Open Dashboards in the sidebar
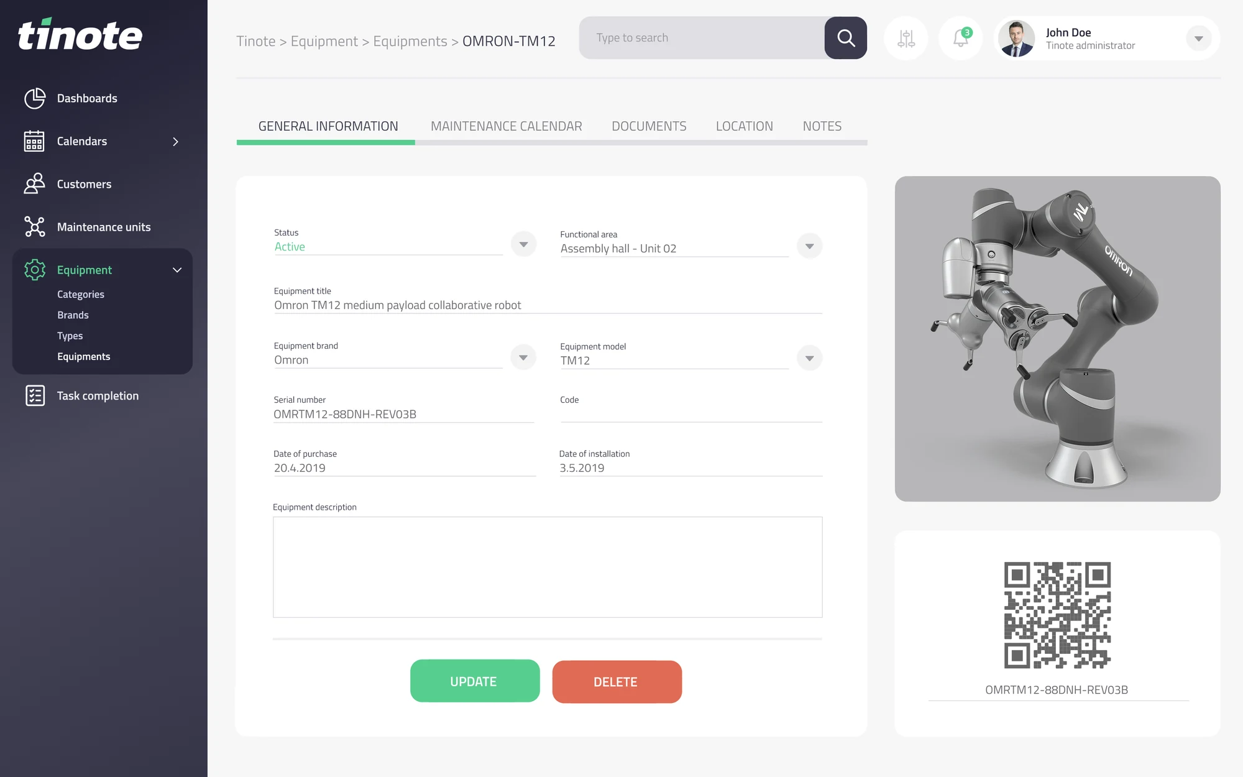Screen dimensions: 1243x777 tap(87, 98)
